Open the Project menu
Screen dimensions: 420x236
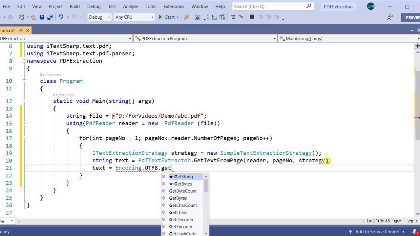coord(55,6)
